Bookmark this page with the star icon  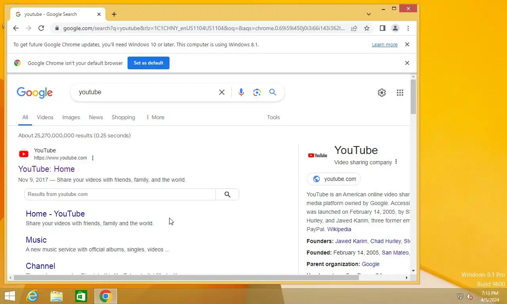pyautogui.click(x=367, y=28)
